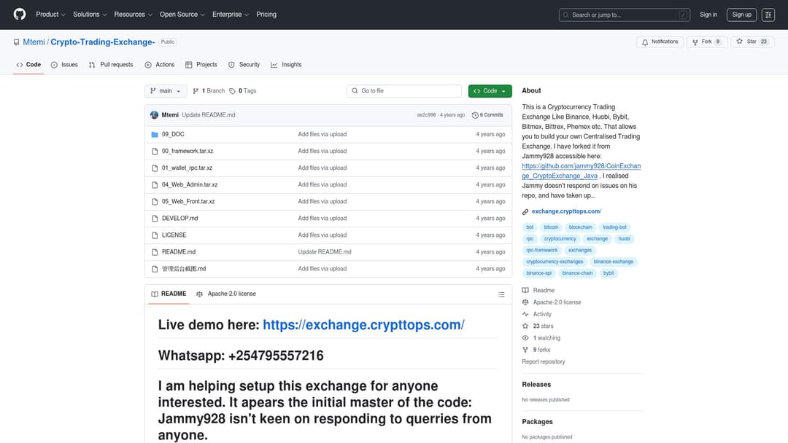Click file icon beside LICENSE
788x443 pixels.
[x=155, y=235]
